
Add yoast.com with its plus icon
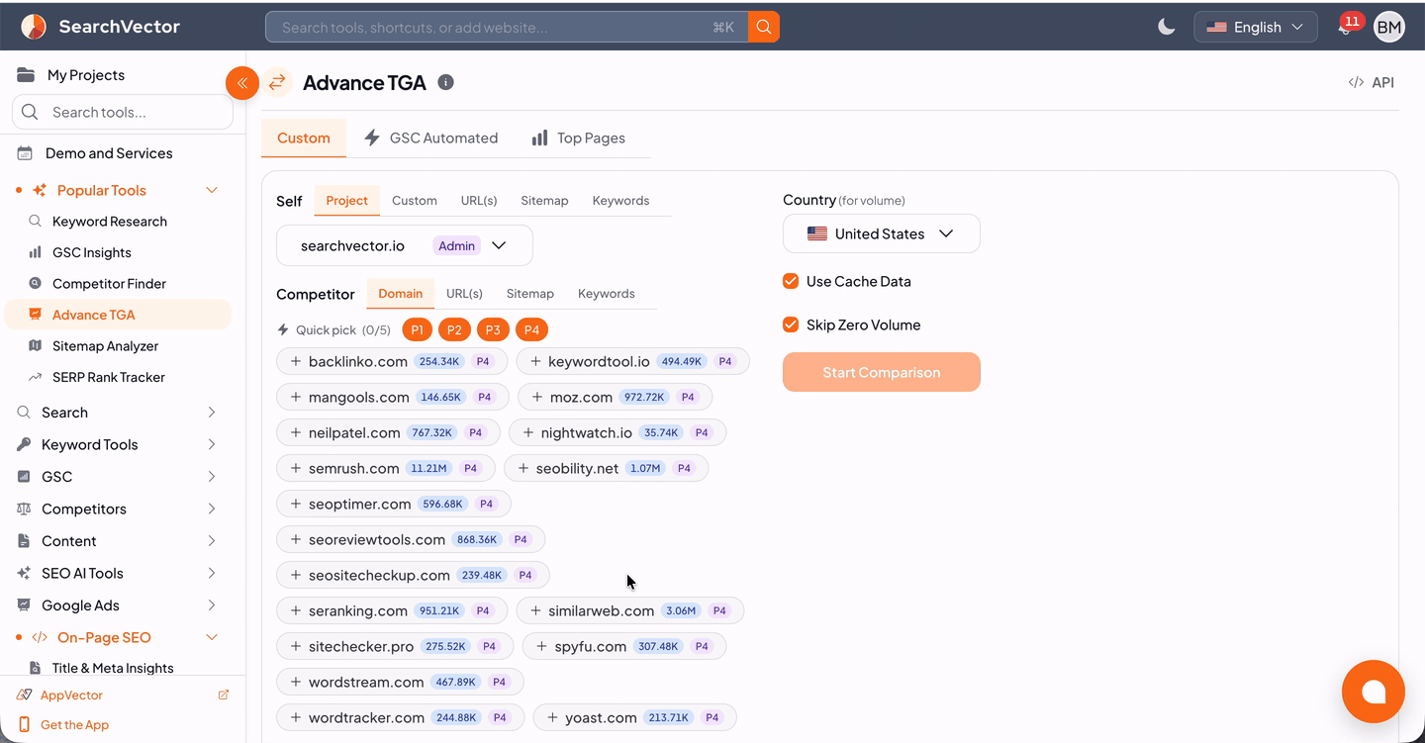(x=551, y=717)
